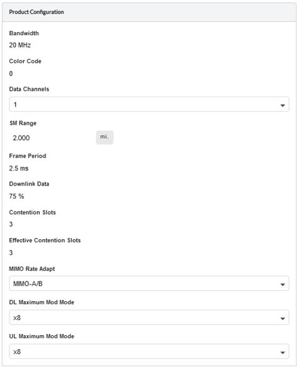
Task: Click the Effective Contention Slots value
Action: [x=11, y=252]
